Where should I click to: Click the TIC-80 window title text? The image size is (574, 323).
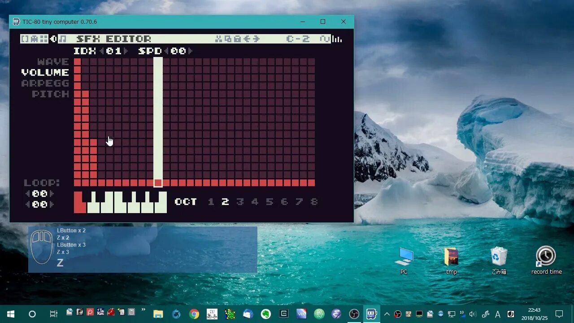click(60, 22)
